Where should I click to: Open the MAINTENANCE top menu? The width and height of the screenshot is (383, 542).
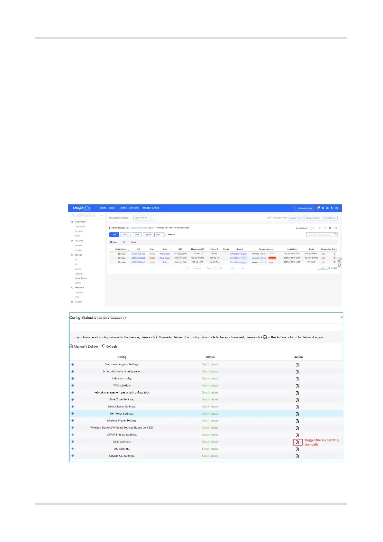click(151, 208)
